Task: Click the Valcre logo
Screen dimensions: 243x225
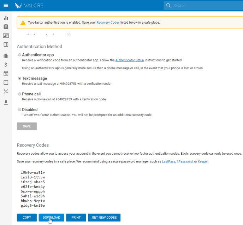Action: tap(28, 5)
